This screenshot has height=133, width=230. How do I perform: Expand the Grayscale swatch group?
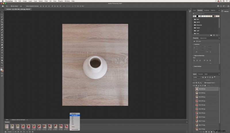[193, 25]
